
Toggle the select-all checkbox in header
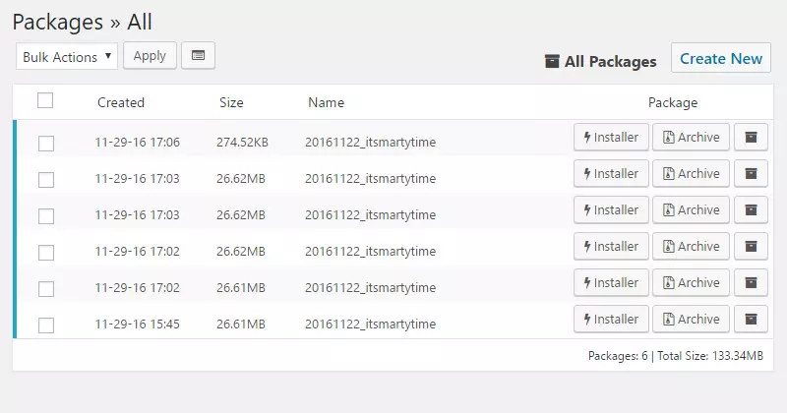45,100
